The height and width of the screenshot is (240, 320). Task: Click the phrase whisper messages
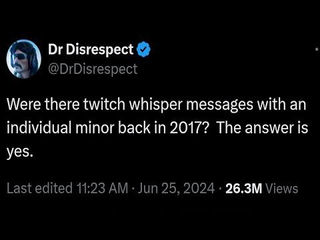[191, 105]
